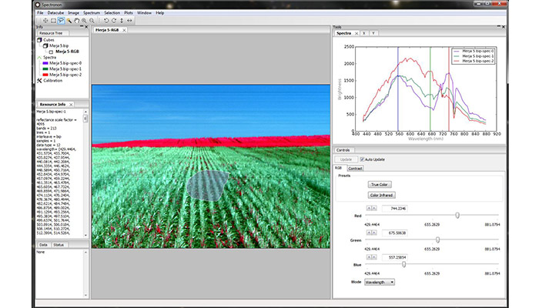Switch to the Status tab
539x308 pixels.
pos(59,244)
